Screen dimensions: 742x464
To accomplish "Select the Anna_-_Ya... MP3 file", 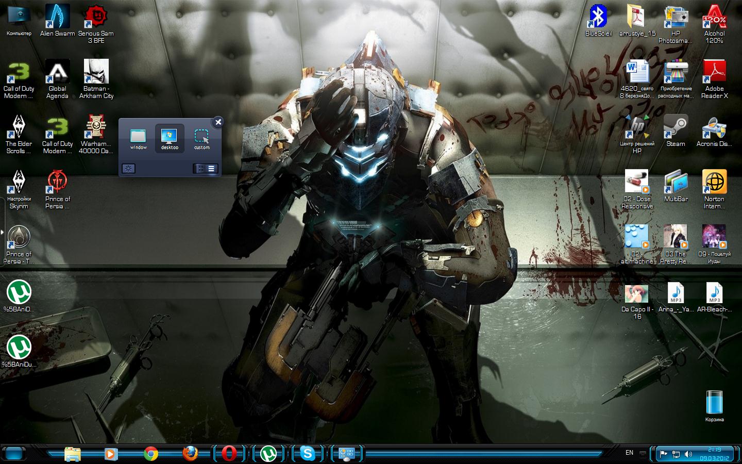I will pyautogui.click(x=676, y=296).
